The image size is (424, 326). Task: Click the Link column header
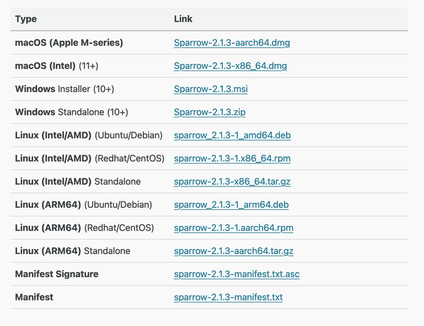[183, 19]
